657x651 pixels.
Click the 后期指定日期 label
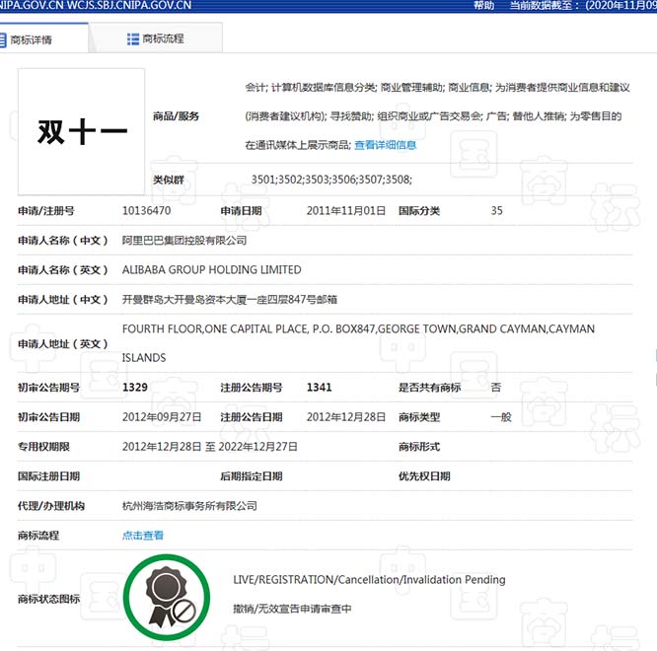[252, 476]
